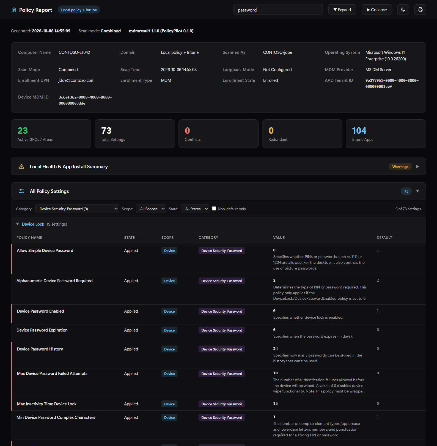
Task: Click the Device scope tag on Device Password History
Action: click(169, 349)
